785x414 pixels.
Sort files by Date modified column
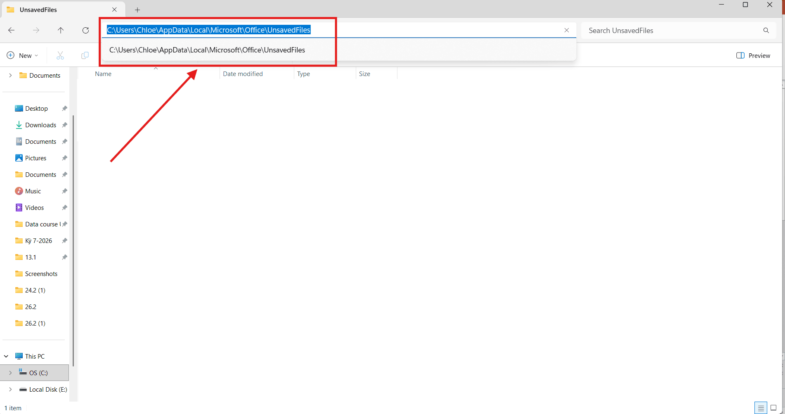[x=243, y=74]
